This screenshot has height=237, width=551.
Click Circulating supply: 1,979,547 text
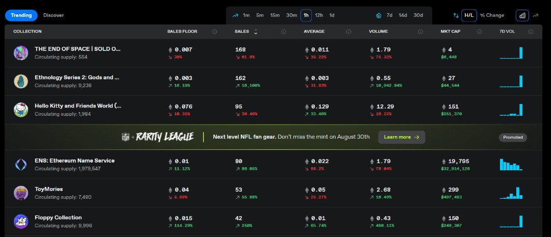[67, 169]
